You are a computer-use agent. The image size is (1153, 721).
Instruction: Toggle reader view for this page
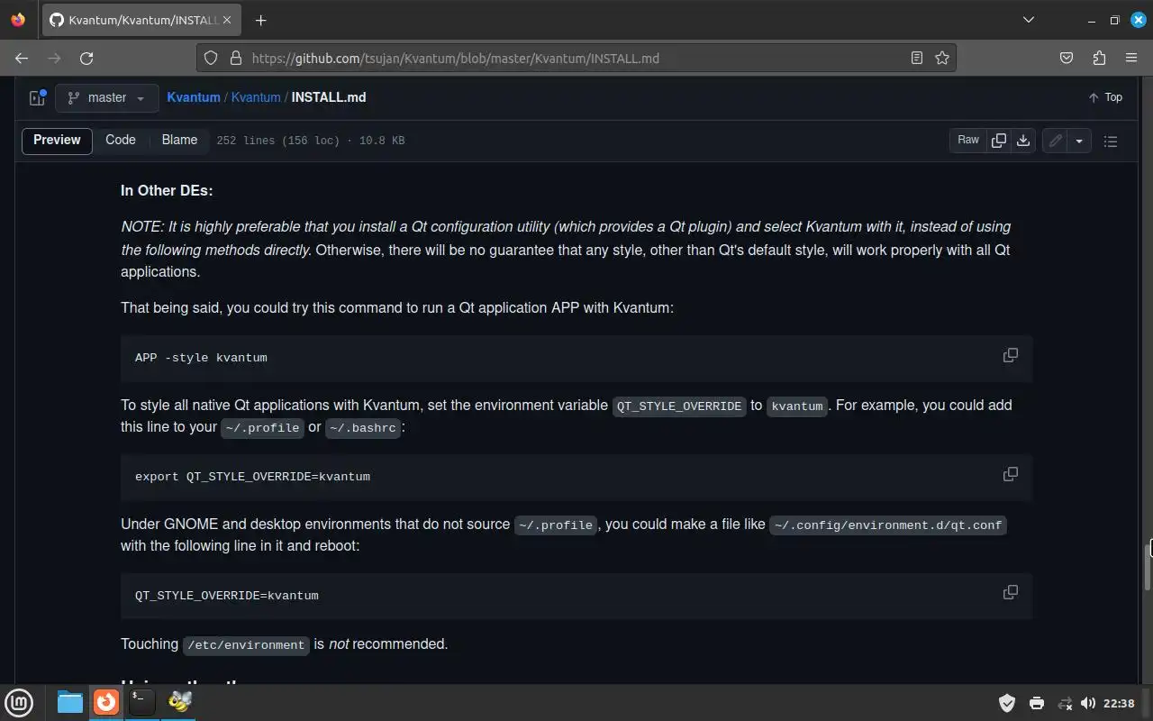(x=917, y=58)
